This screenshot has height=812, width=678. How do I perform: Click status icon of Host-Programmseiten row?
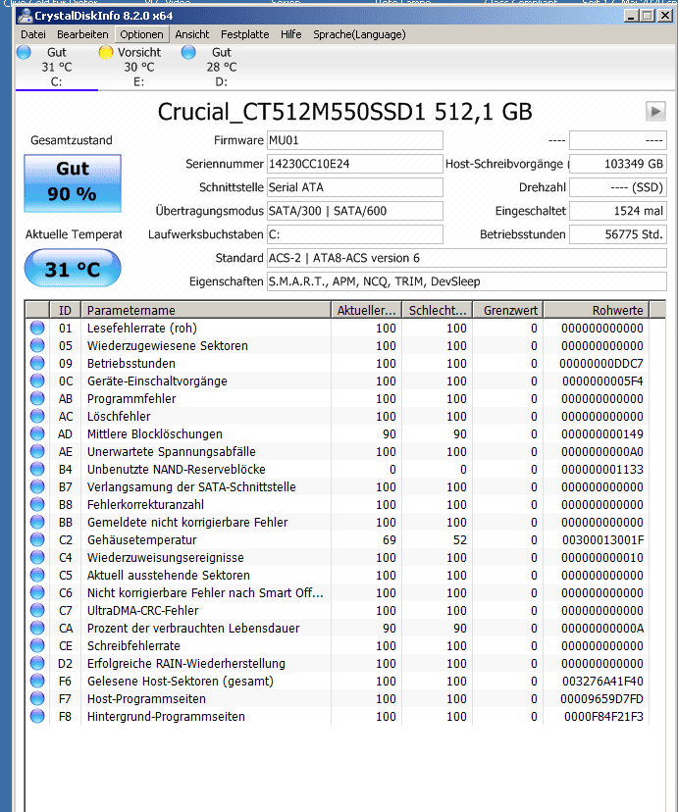pyautogui.click(x=37, y=698)
